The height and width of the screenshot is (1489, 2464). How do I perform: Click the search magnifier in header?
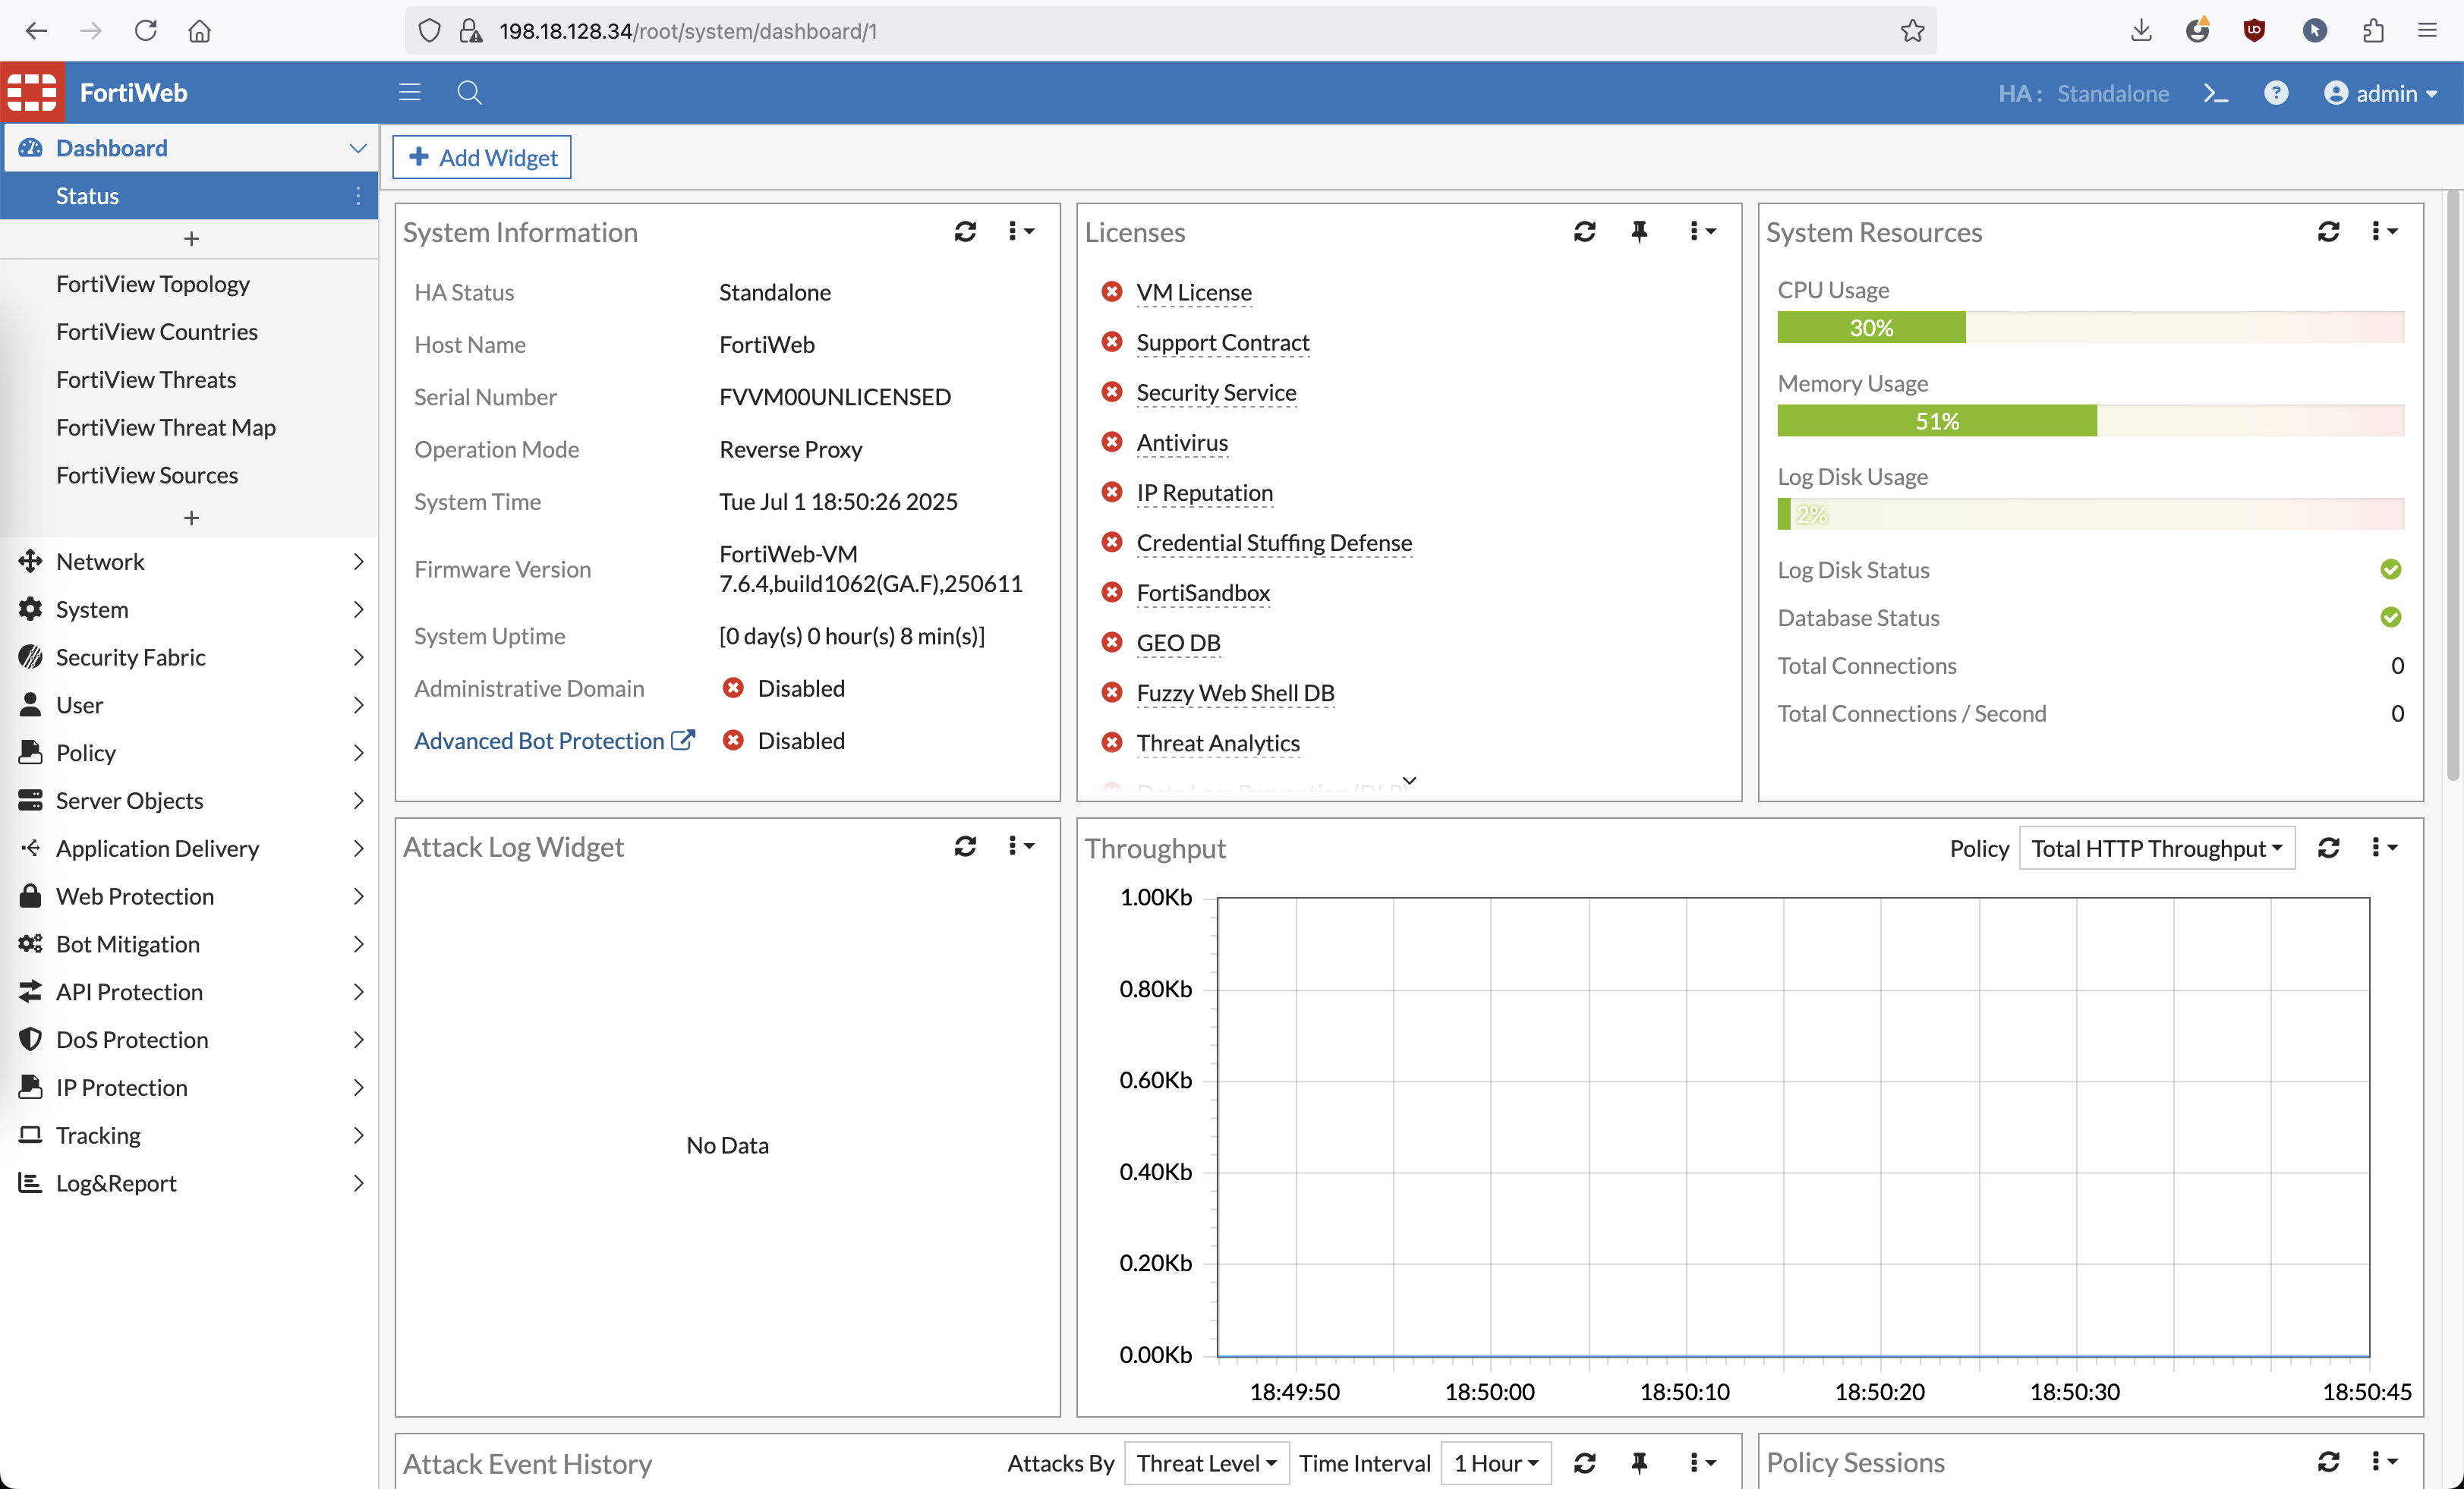click(469, 93)
